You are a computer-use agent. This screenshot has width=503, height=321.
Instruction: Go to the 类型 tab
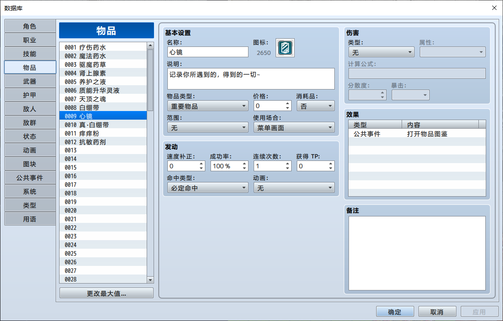coord(30,205)
